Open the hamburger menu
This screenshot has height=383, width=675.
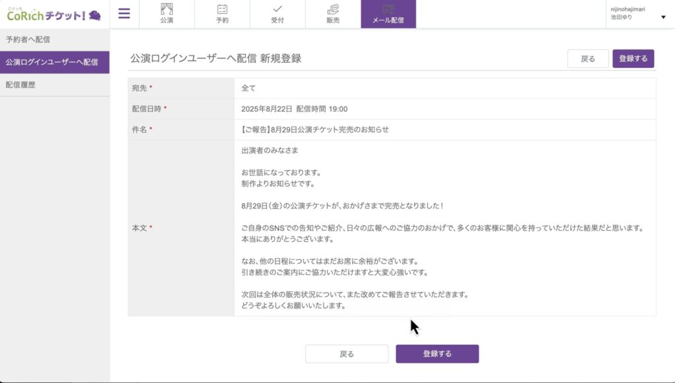tap(124, 14)
